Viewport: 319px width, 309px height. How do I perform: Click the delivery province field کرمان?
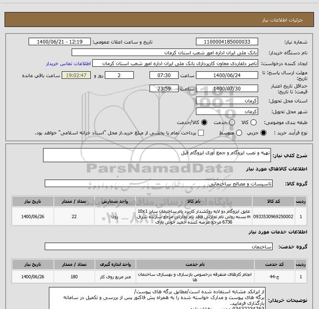pyautogui.click(x=227, y=101)
